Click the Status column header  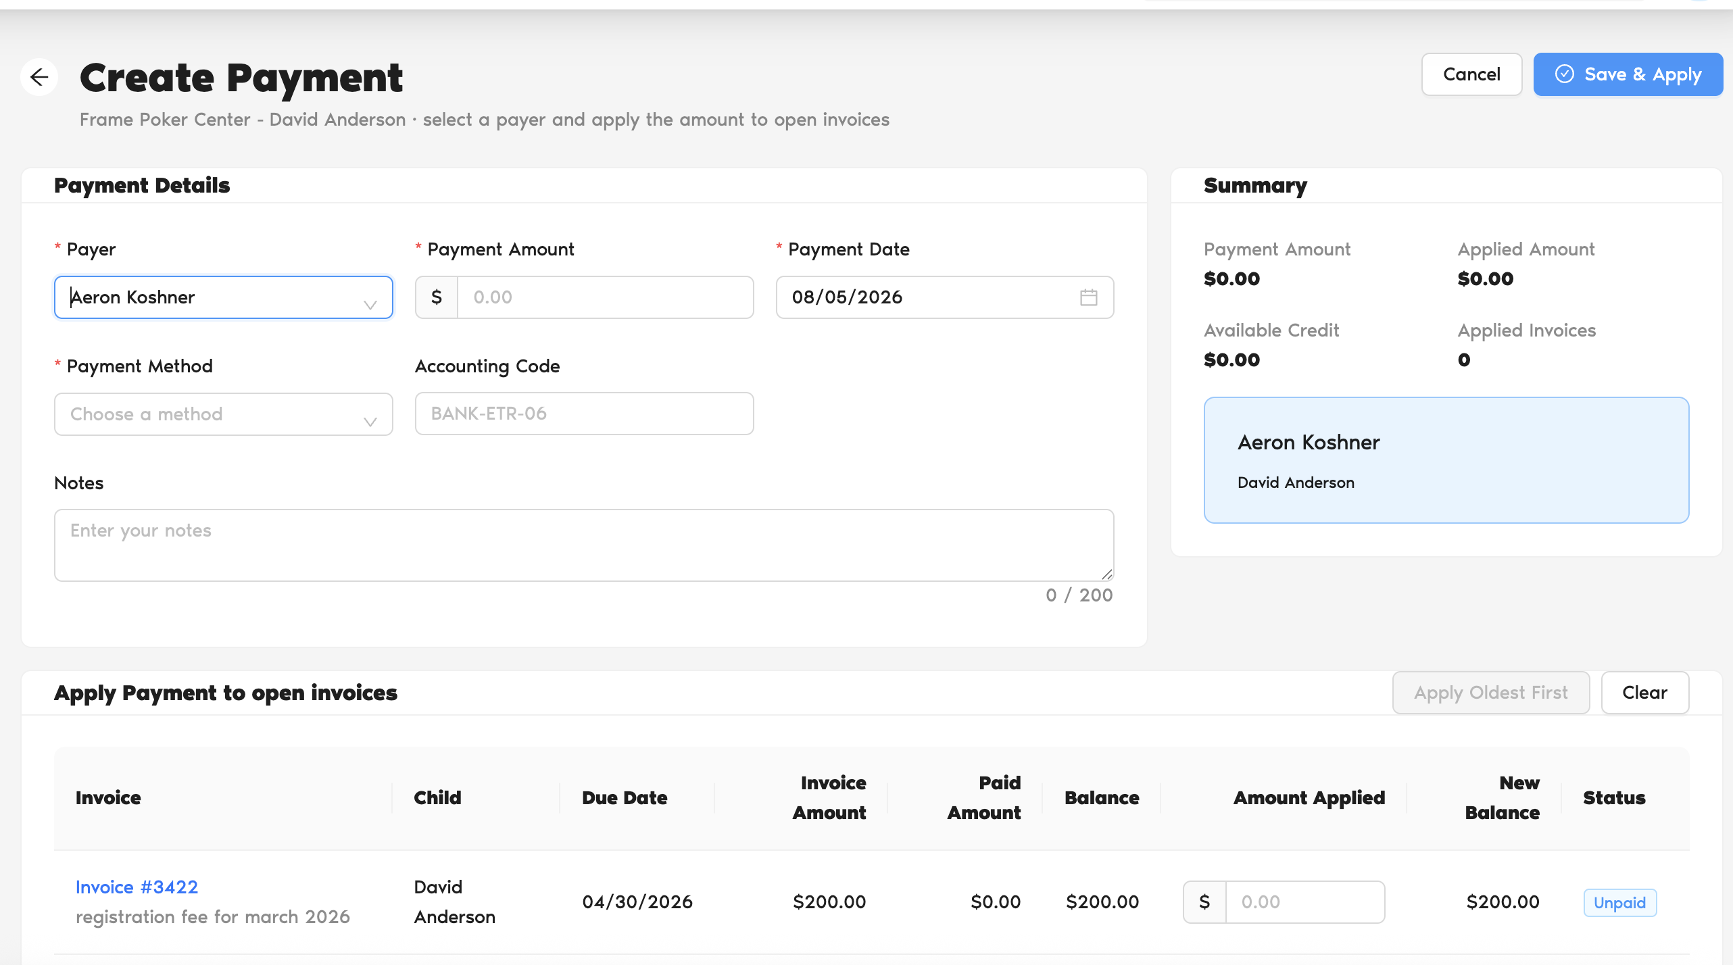[x=1614, y=798]
